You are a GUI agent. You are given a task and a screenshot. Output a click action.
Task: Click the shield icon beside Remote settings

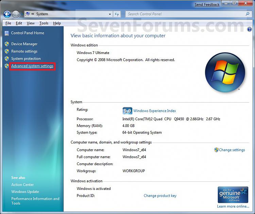pyautogui.click(x=7, y=51)
